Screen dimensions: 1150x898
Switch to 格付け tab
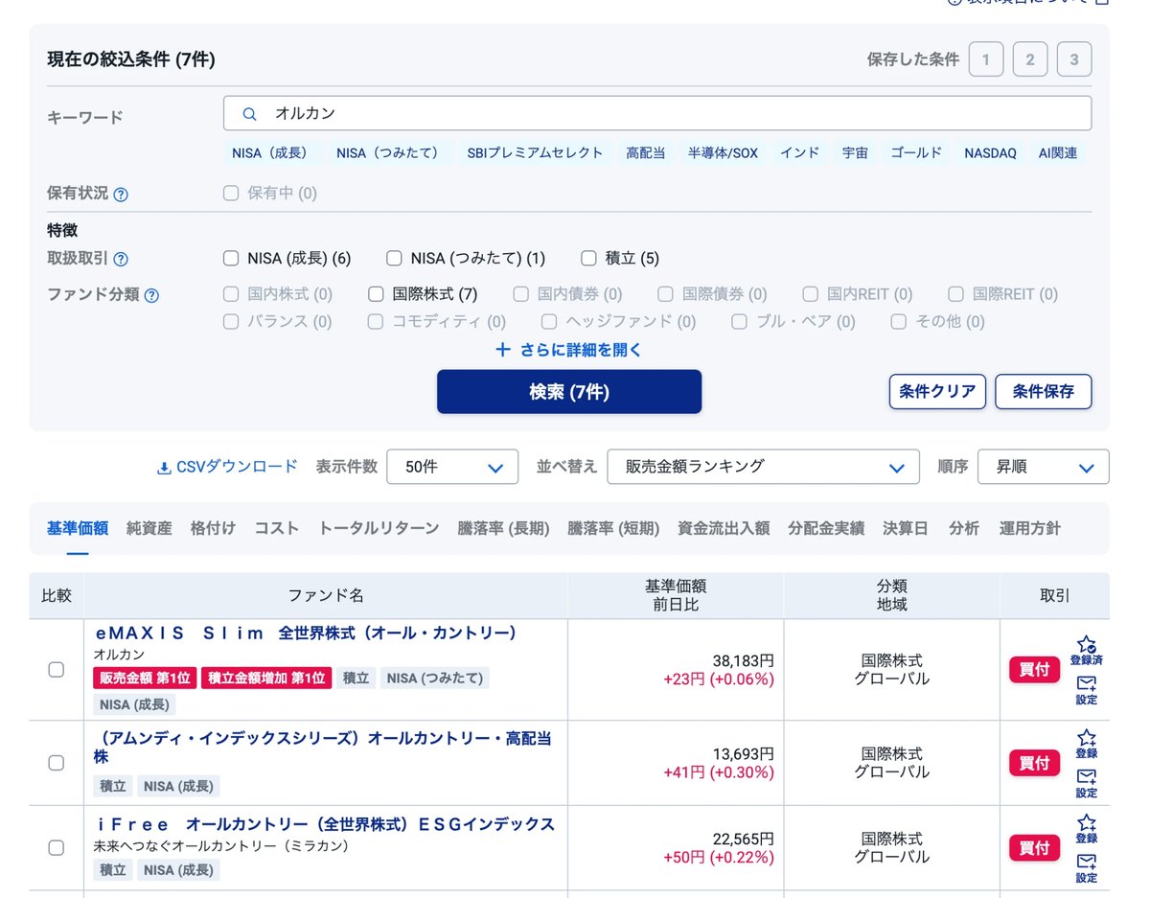click(x=213, y=528)
